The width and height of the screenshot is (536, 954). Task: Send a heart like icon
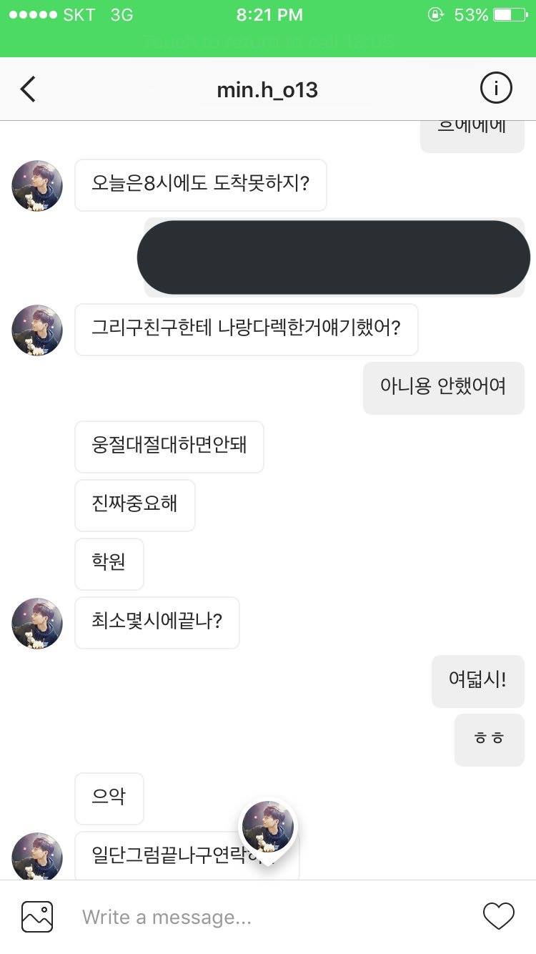498,916
